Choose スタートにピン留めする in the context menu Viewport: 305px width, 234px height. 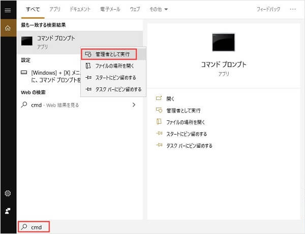(x=113, y=78)
